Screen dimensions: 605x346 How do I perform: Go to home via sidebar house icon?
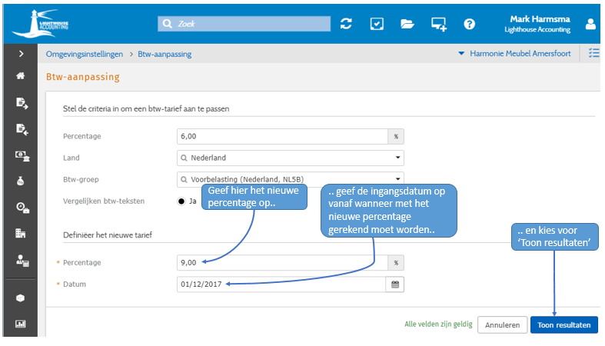21,76
